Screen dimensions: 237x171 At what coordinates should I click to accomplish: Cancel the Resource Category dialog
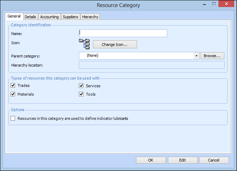click(214, 160)
